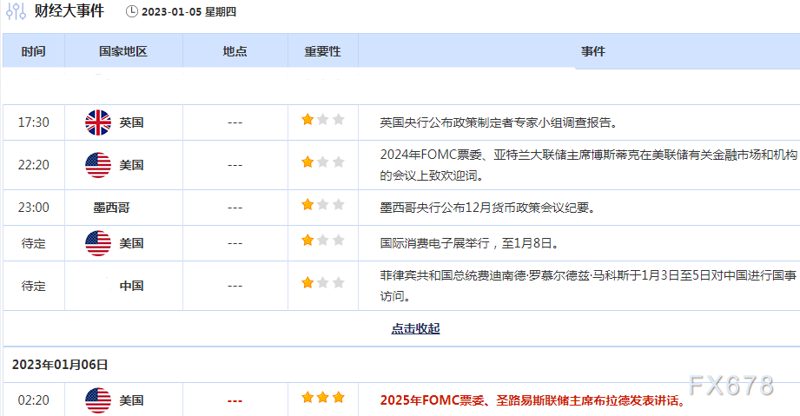Click the importance stars in the 国际消费电子展 row
Screen dimensions: 800x416
322,240
